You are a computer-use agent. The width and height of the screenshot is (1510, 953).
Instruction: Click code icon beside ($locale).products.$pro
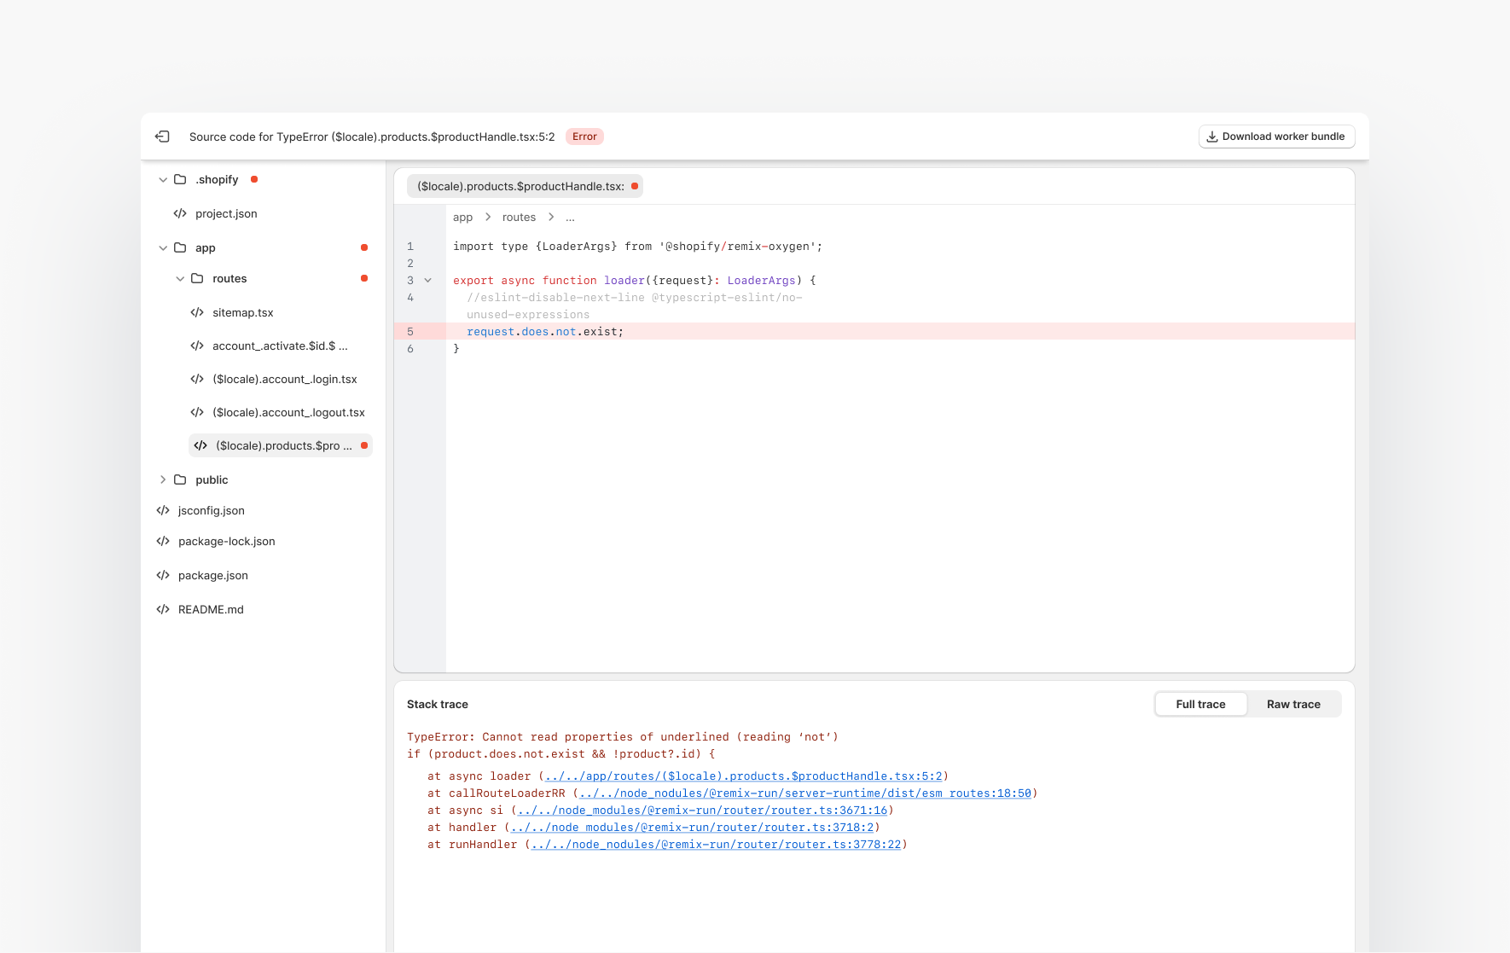[x=200, y=445]
